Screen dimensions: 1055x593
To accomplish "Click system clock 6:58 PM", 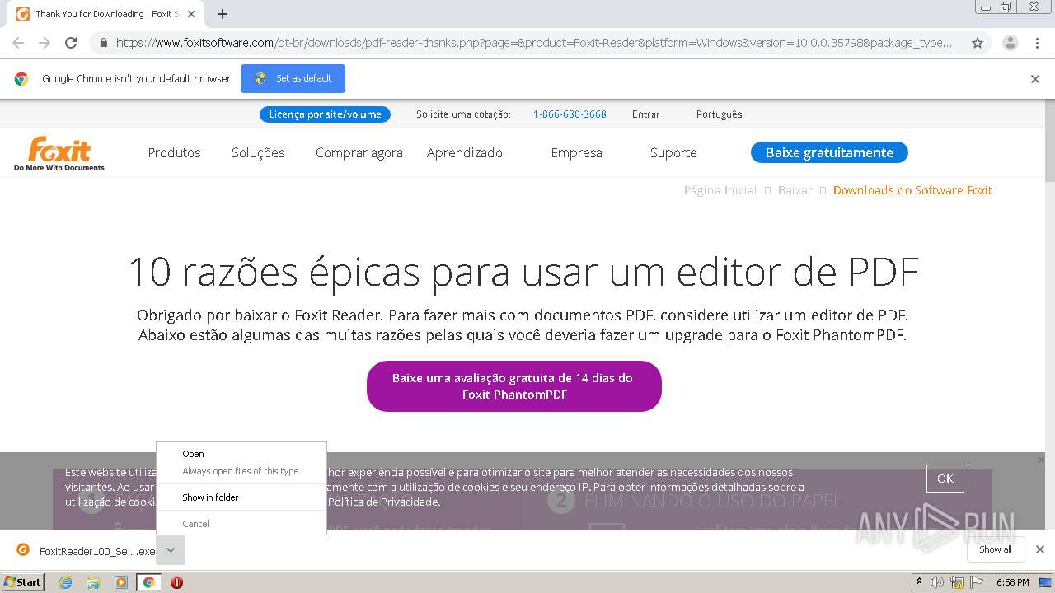I will tap(1012, 582).
